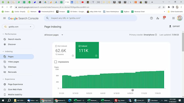The width and height of the screenshot is (184, 103).
Task: Open Page Experience report
Action: pos(15,84)
